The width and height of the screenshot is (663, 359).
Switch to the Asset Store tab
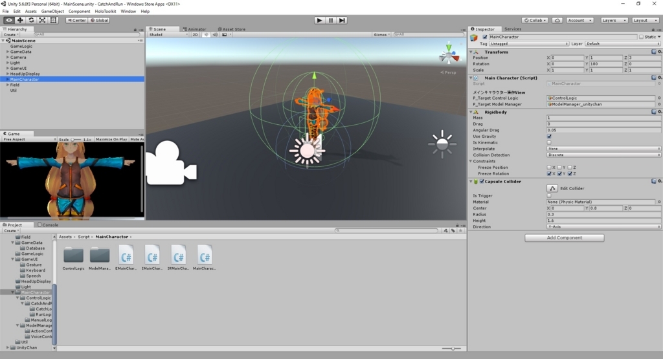231,29
